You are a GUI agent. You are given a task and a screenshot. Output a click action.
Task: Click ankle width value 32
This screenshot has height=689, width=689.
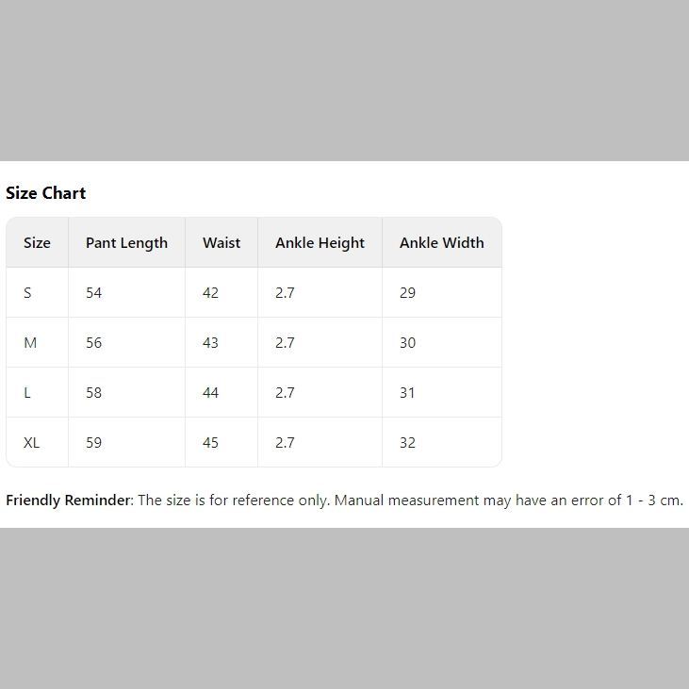(407, 443)
